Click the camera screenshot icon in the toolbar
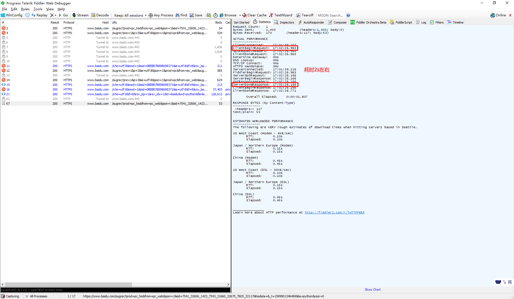Viewport: 514px width, 299px height. [209, 15]
